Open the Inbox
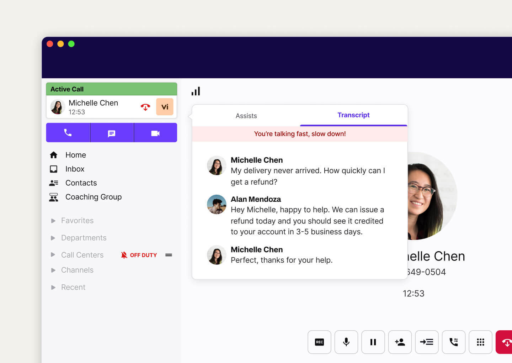The height and width of the screenshot is (363, 512). pos(75,169)
